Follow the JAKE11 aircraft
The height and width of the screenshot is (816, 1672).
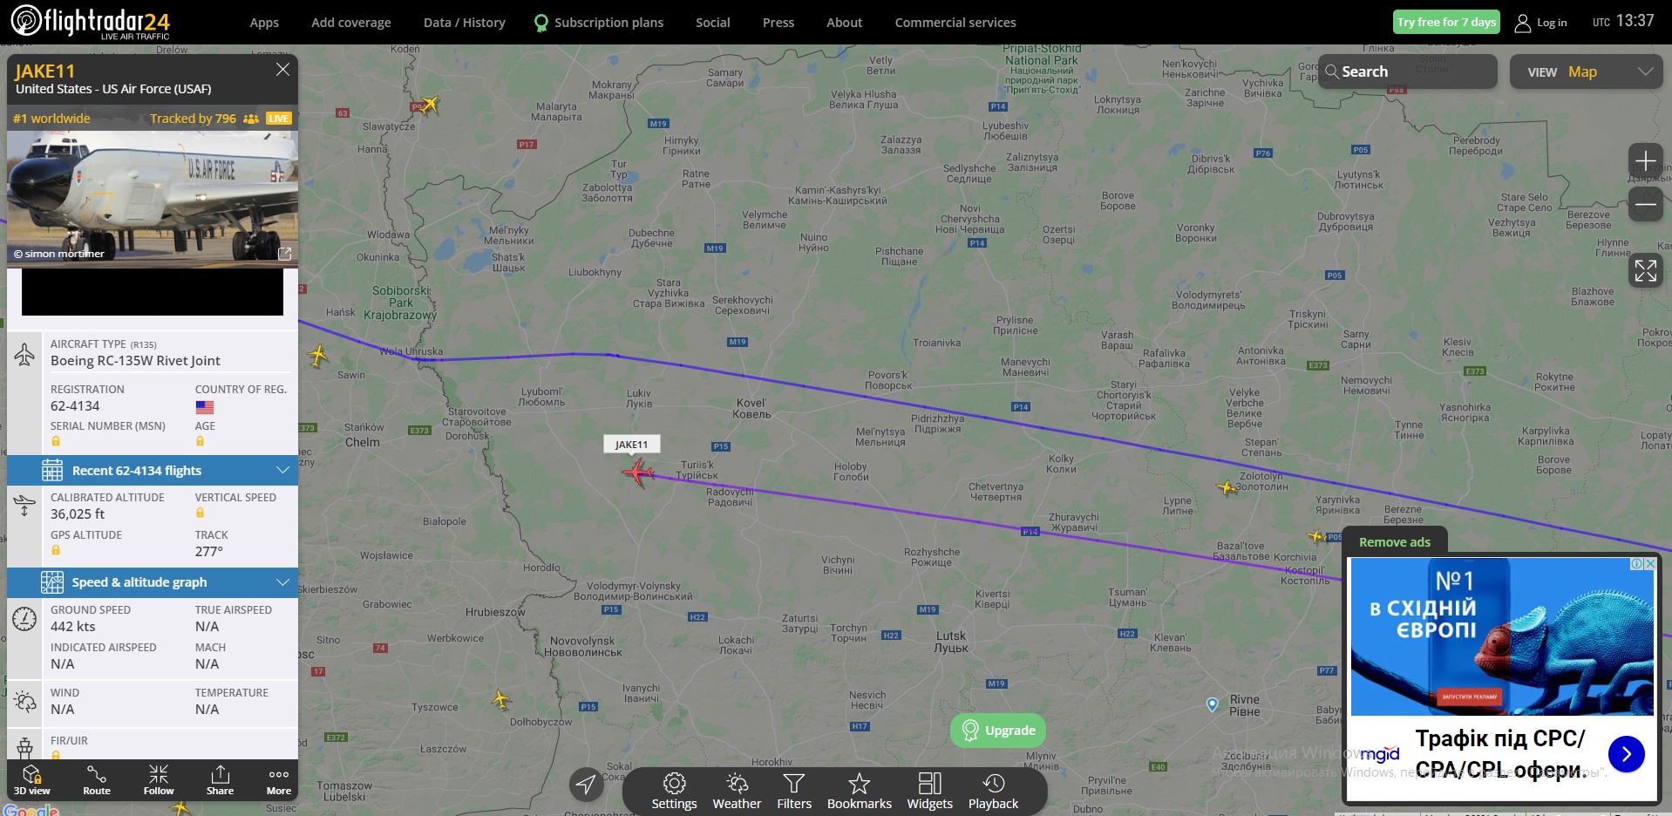coord(159,779)
